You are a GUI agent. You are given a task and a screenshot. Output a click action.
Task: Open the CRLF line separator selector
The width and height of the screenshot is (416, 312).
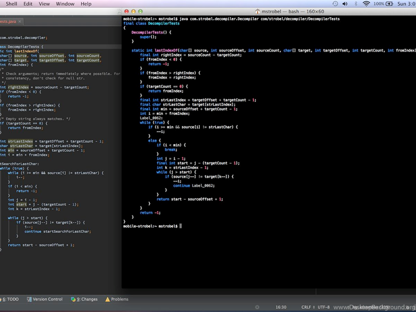point(308,307)
